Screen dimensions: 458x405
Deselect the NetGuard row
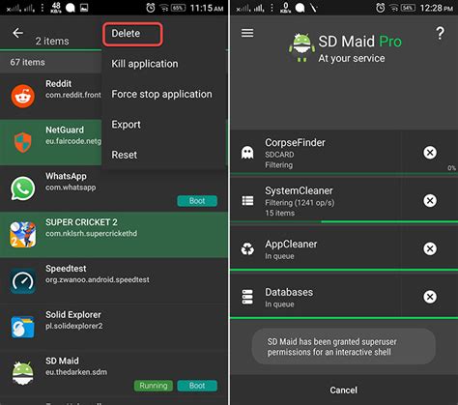[x=51, y=142]
